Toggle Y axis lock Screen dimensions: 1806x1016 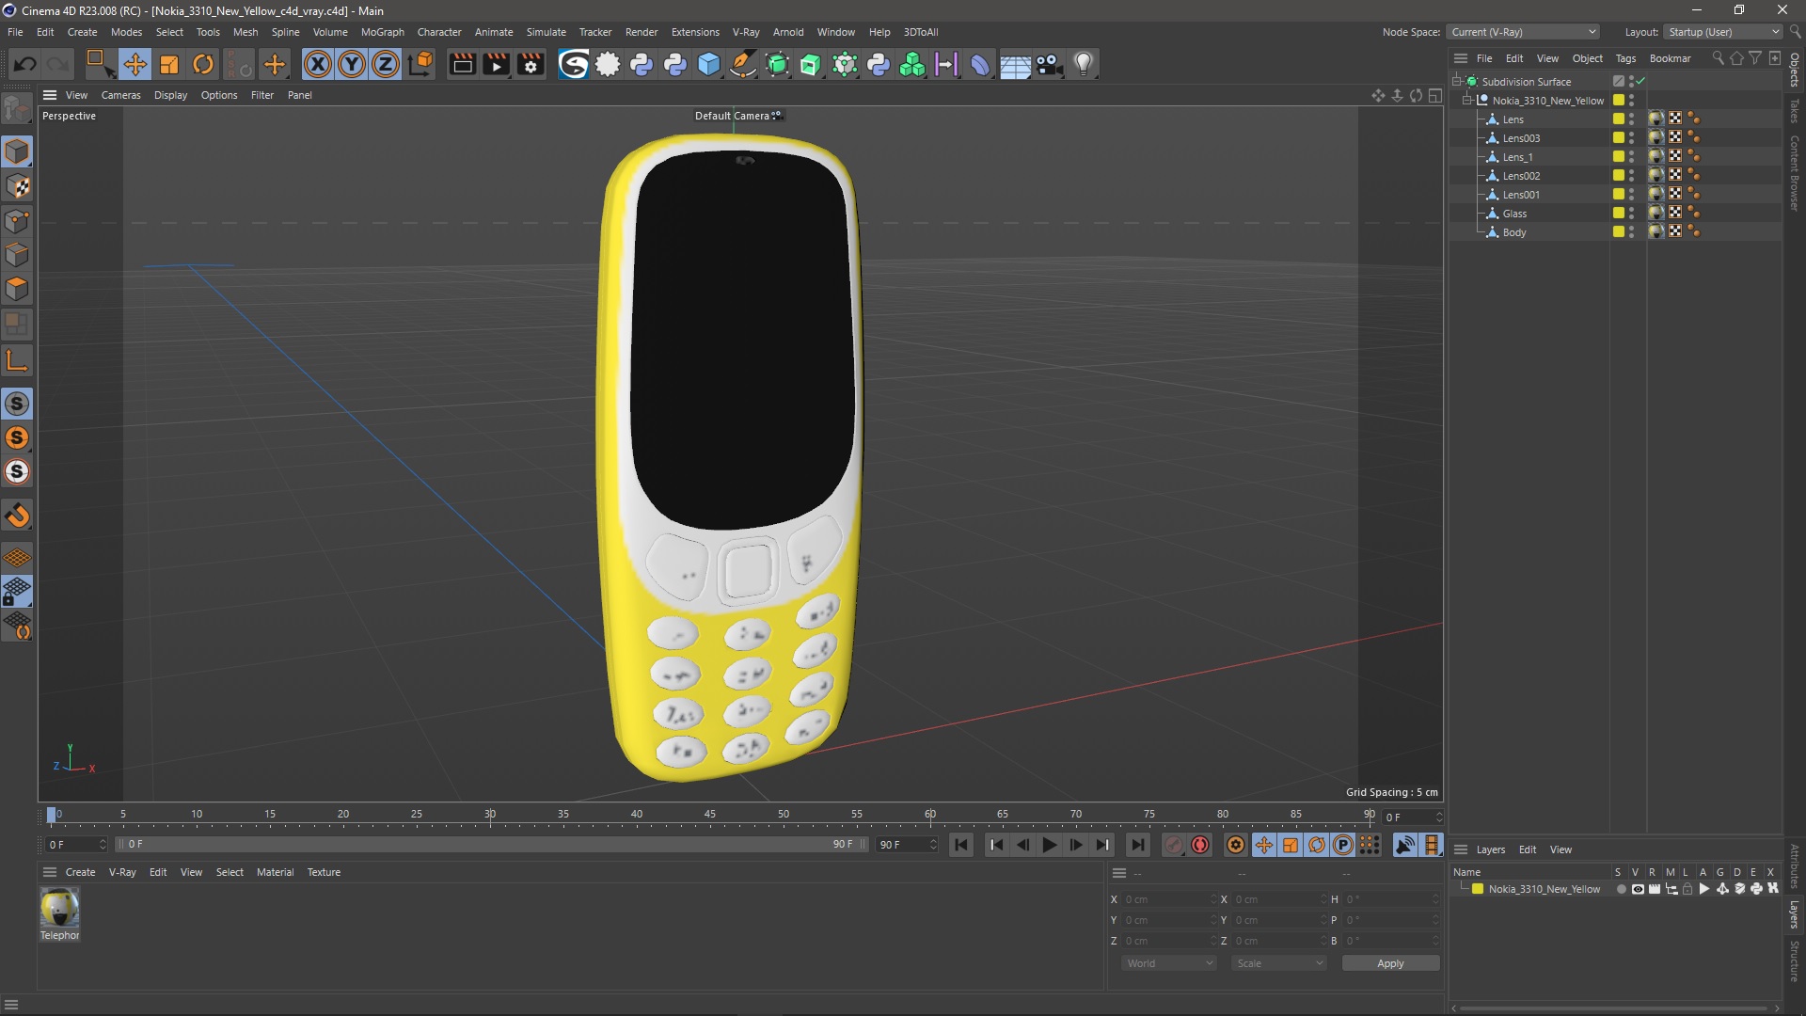click(352, 64)
